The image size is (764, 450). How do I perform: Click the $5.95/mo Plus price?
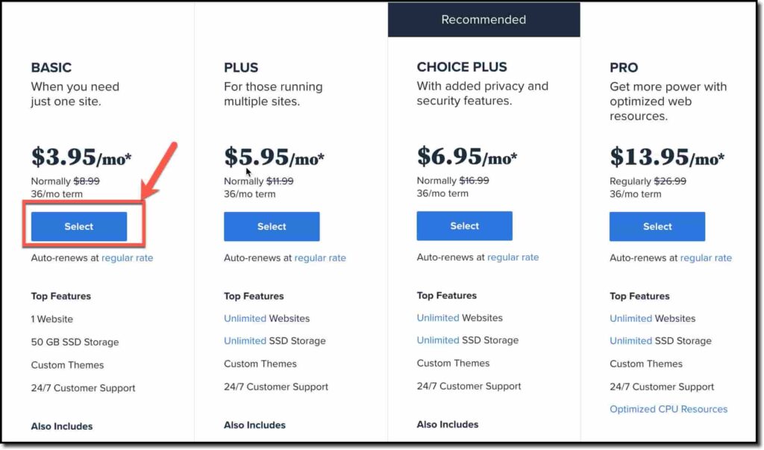click(x=275, y=157)
